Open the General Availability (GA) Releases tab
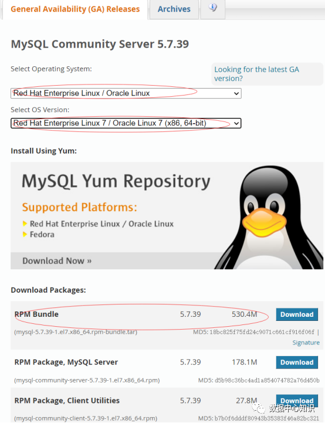The height and width of the screenshot is (423, 325). 75,9
